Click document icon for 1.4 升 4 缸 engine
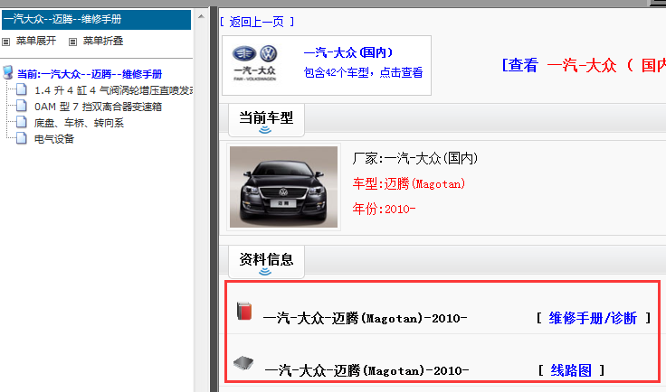The width and height of the screenshot is (666, 392). pos(21,89)
